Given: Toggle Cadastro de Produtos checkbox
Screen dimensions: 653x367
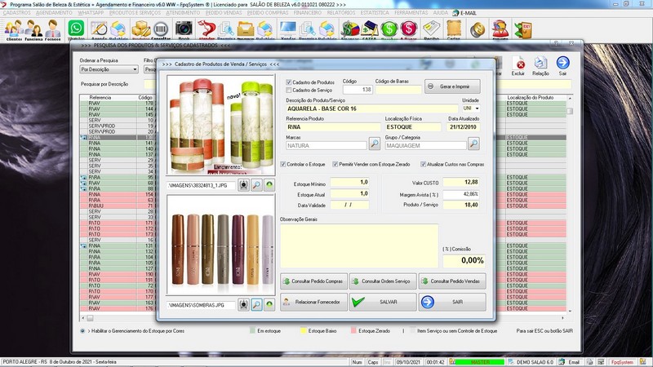Looking at the screenshot, I should click(x=289, y=82).
